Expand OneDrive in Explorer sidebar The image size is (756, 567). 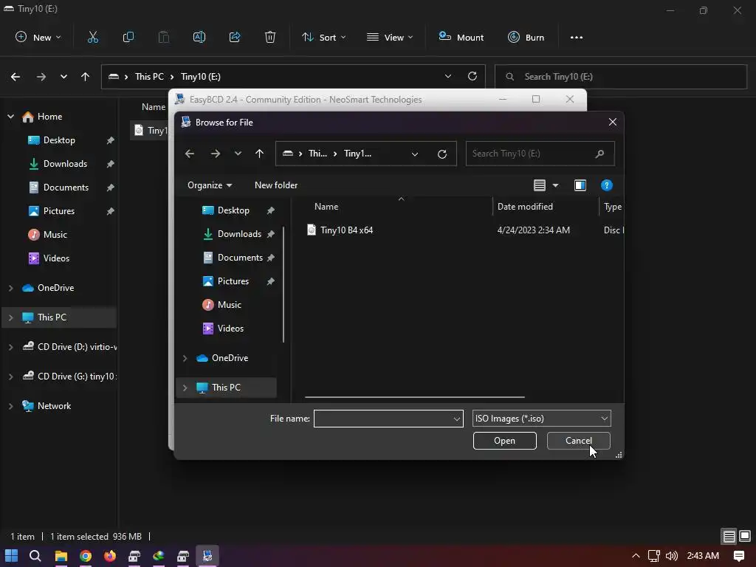point(10,288)
